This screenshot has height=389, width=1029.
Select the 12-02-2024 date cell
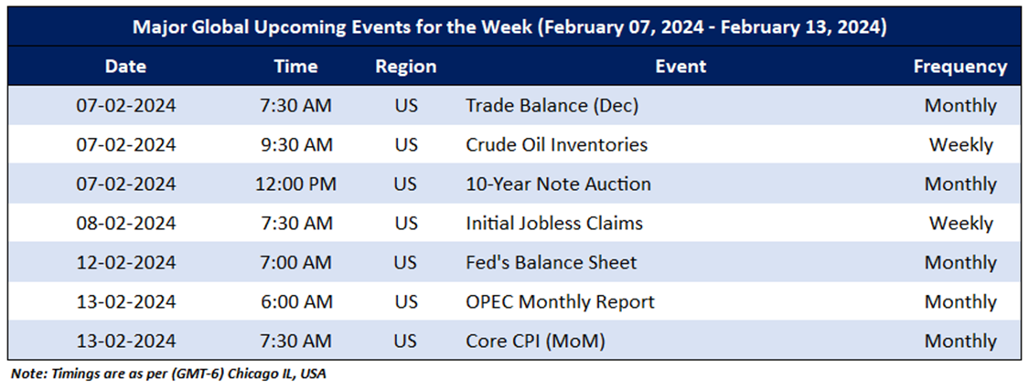[125, 263]
